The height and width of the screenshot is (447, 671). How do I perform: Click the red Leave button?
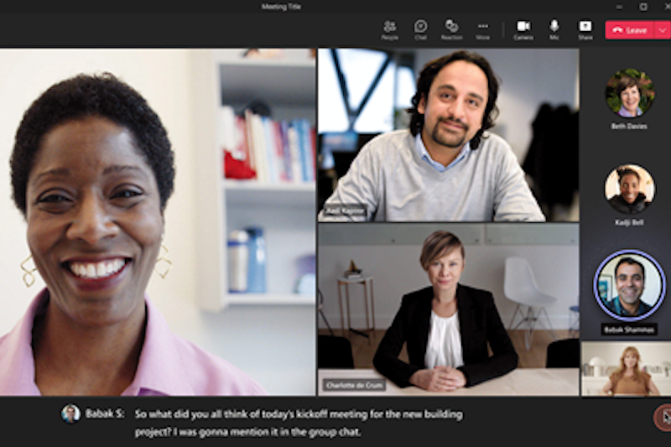pyautogui.click(x=629, y=30)
